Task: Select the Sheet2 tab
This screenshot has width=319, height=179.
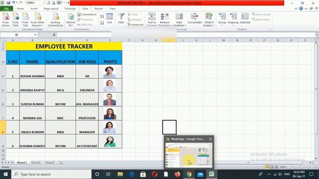Action: point(36,163)
